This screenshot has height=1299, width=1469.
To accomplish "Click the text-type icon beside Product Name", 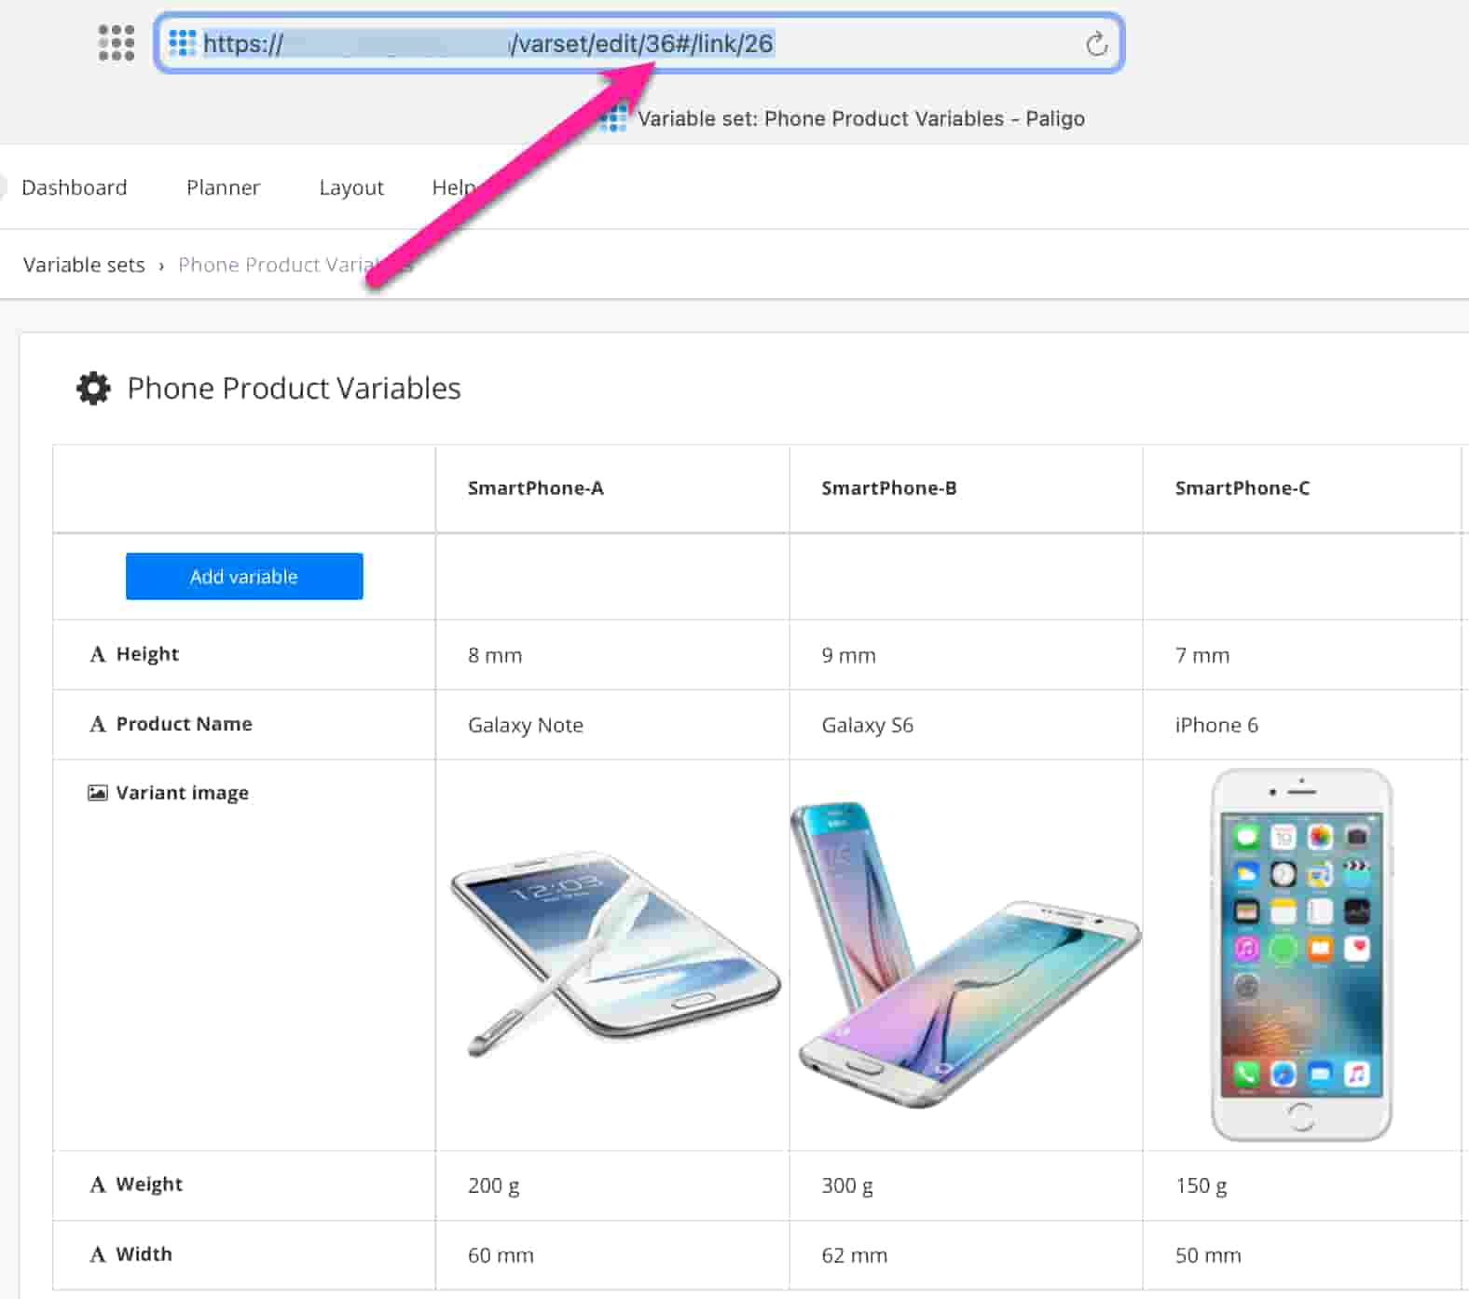I will coord(98,724).
